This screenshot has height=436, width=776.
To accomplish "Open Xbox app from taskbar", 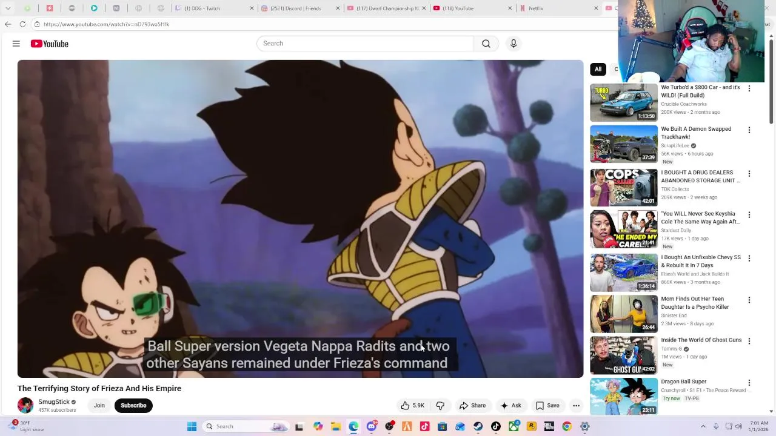I will (514, 426).
